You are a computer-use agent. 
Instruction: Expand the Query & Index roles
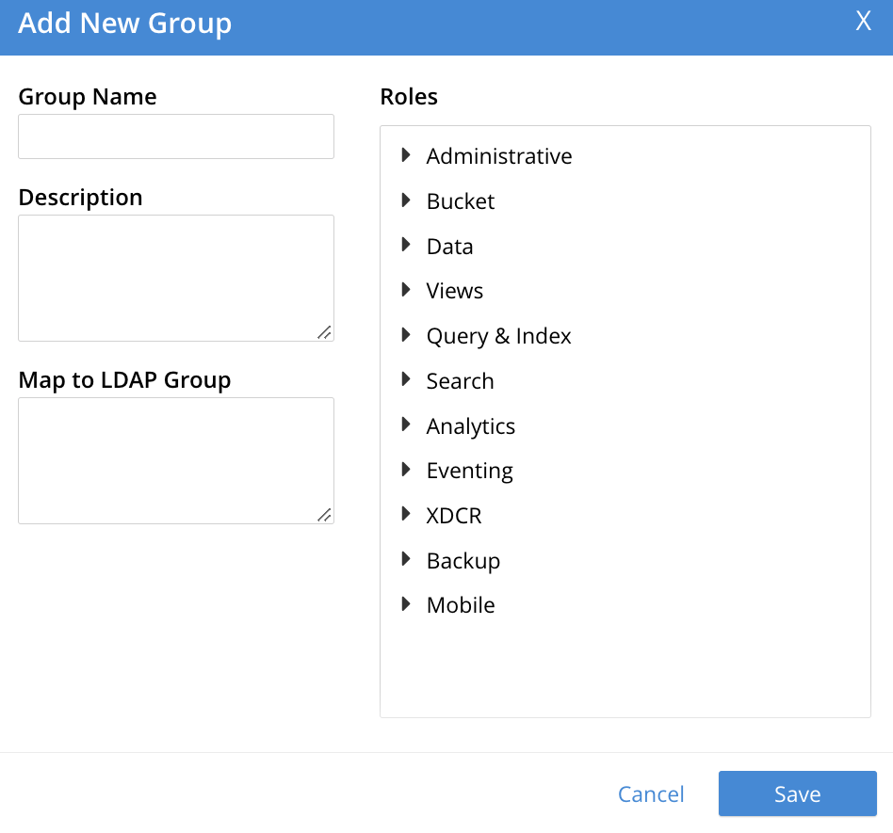406,335
